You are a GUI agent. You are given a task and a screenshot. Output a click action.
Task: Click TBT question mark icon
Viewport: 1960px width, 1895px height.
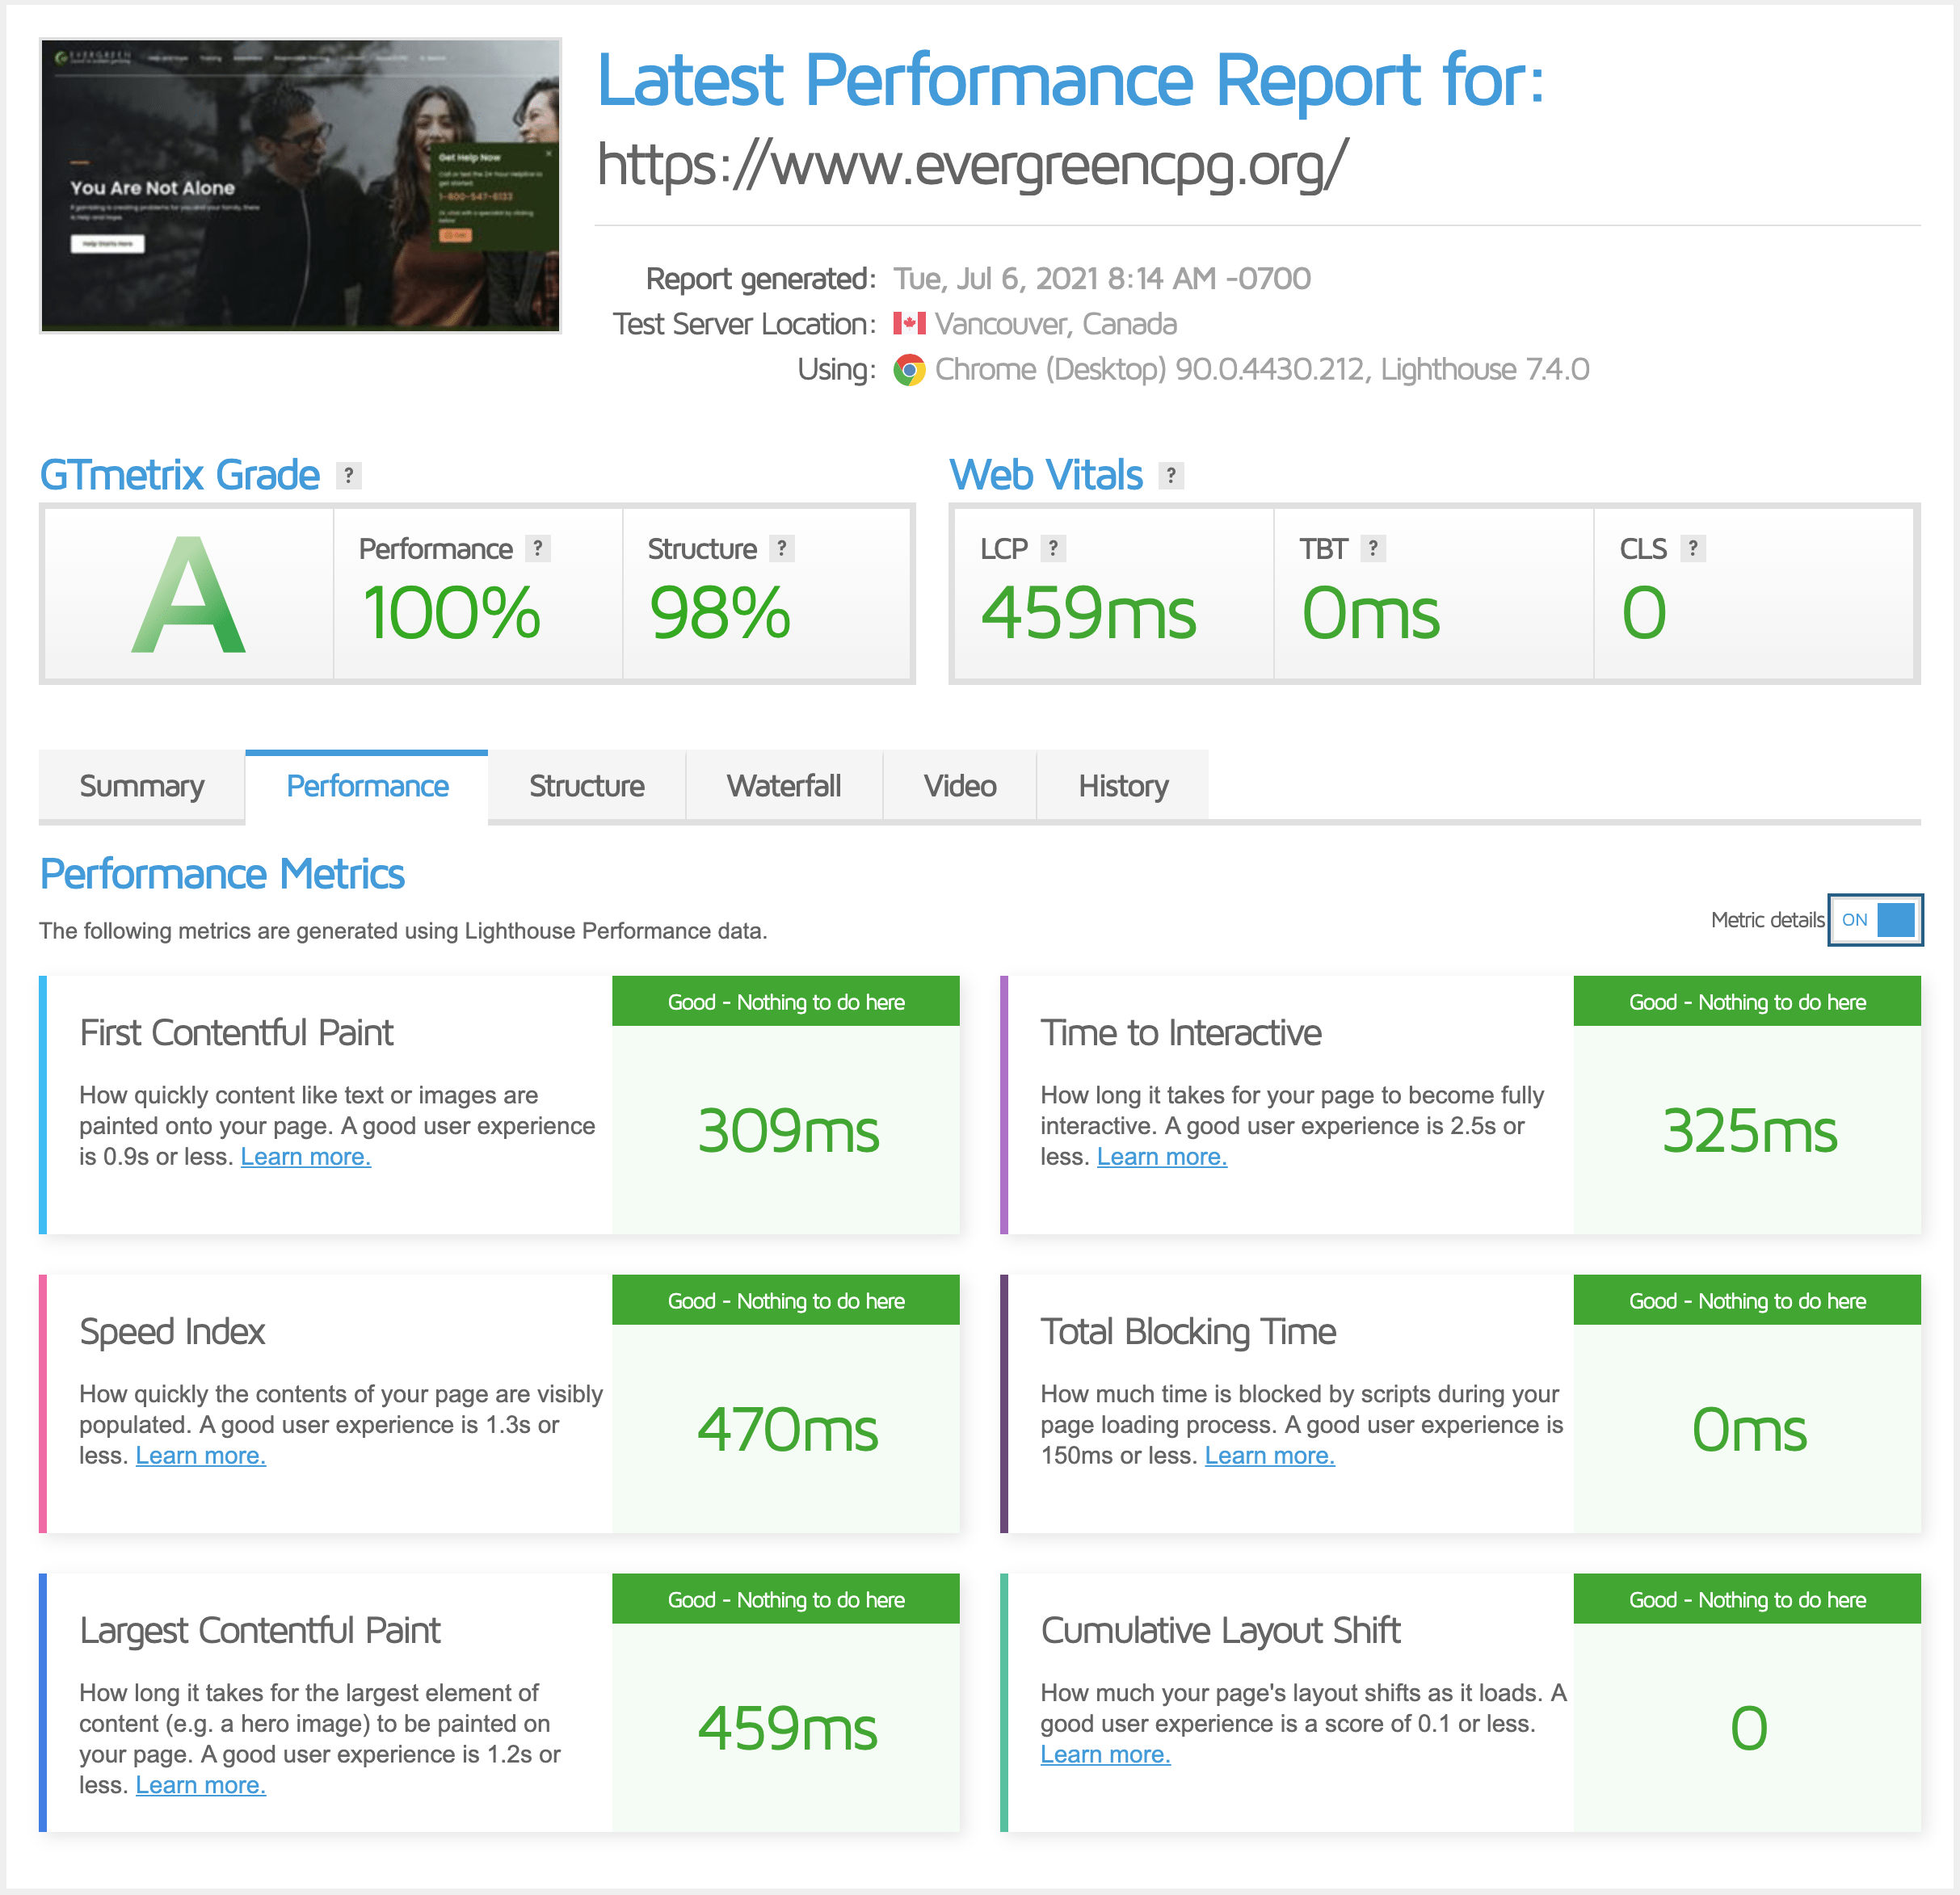(x=1373, y=549)
